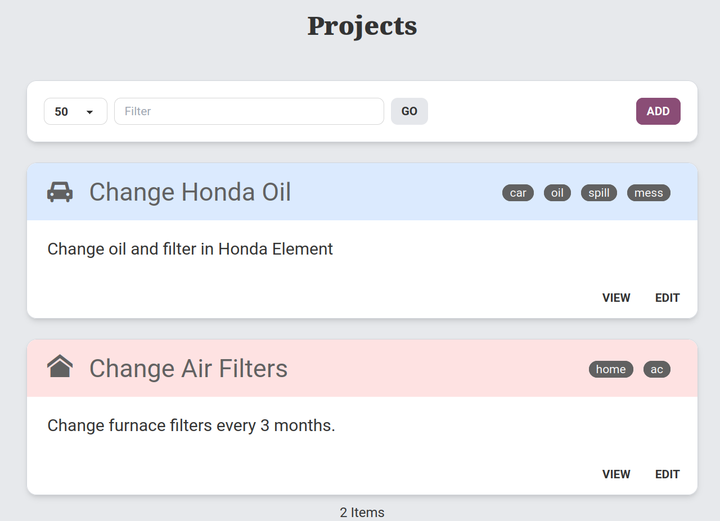Focus the Filter text field

point(249,111)
